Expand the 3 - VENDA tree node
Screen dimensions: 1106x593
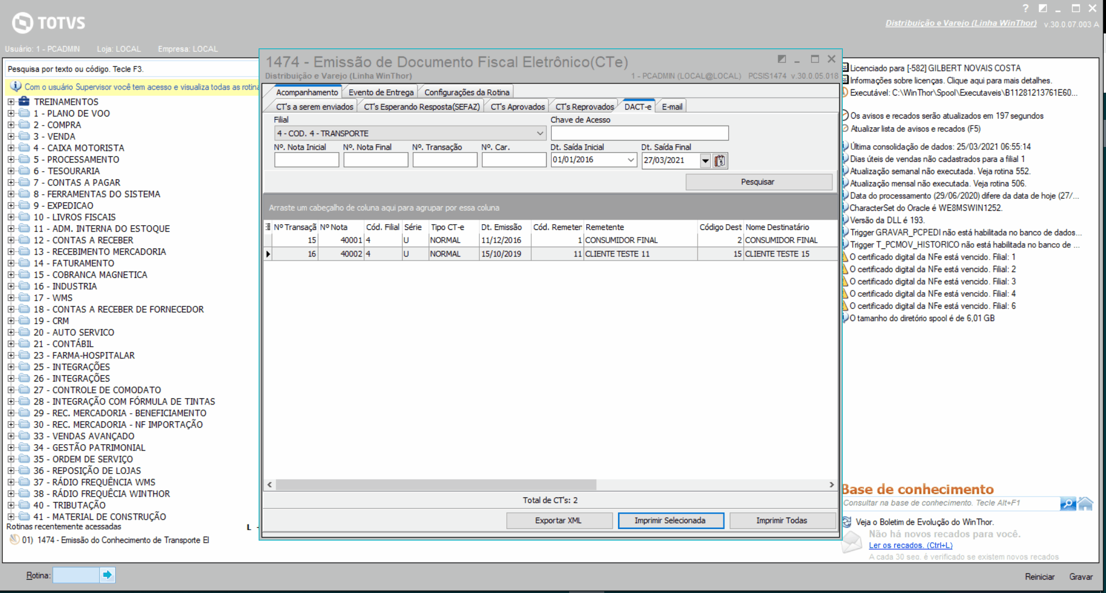tap(11, 137)
